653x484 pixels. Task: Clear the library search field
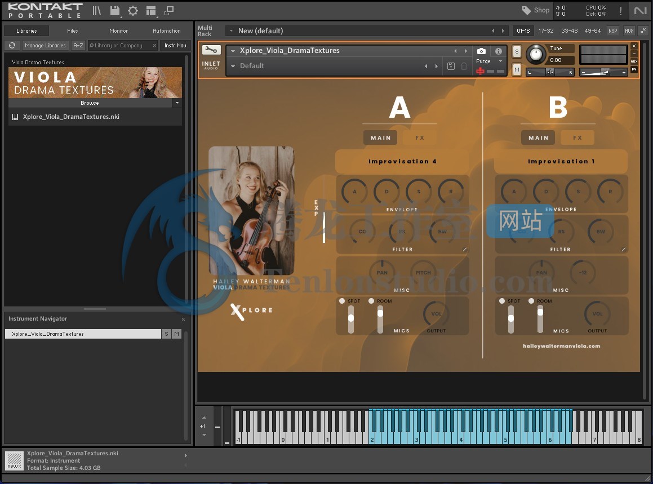coord(154,46)
